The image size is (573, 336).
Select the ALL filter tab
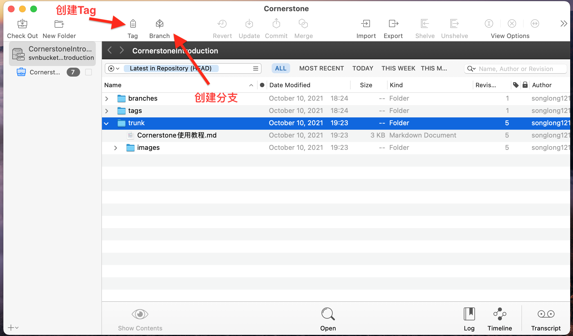[281, 68]
